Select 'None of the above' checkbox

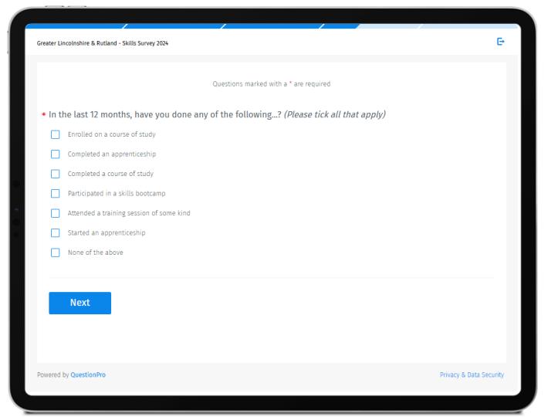[x=56, y=253]
